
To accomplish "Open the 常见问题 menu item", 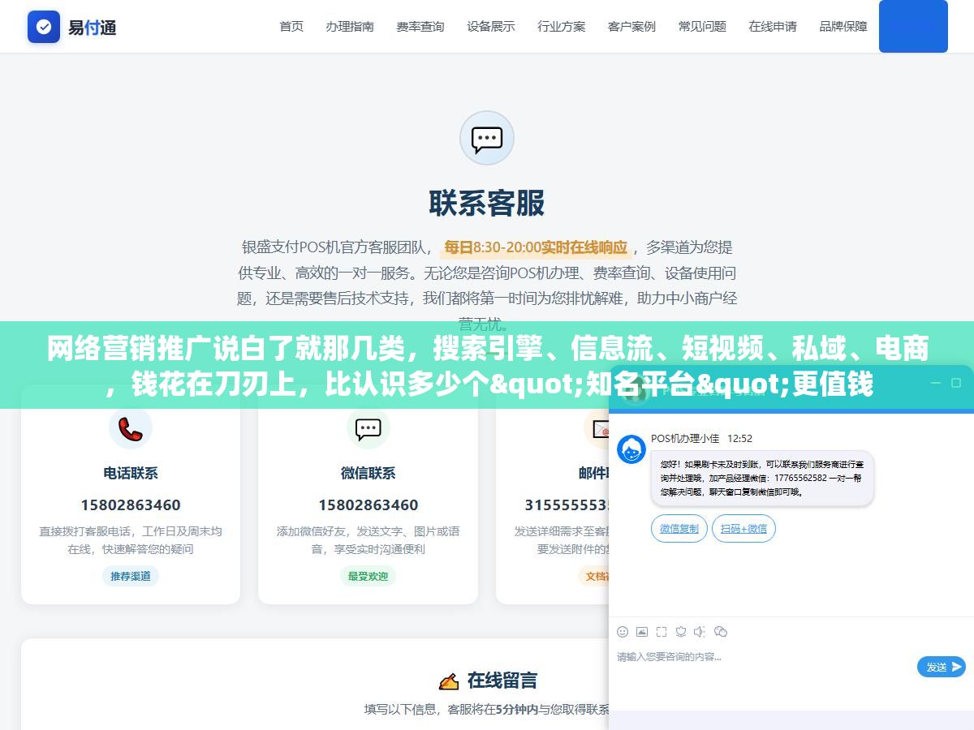I will coord(702,27).
